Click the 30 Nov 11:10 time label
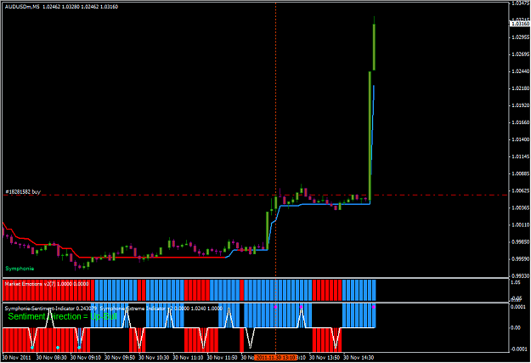Image resolution: width=531 pixels, height=363 pixels. pyautogui.click(x=189, y=358)
